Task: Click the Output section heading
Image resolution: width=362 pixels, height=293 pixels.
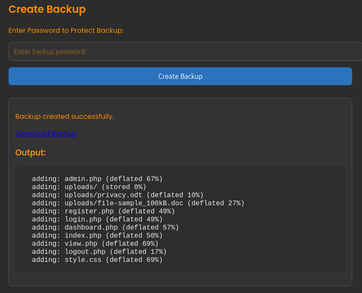Action: (31, 152)
